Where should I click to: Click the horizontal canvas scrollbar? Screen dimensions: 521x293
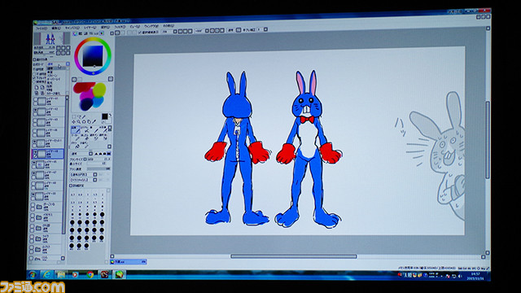[294, 256]
